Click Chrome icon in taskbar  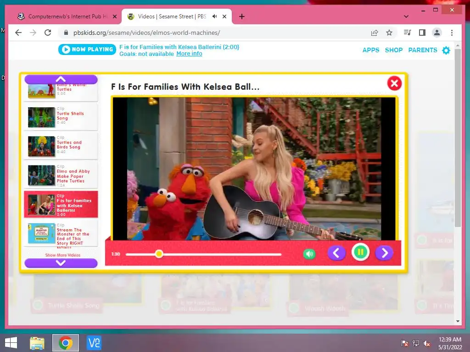(66, 343)
